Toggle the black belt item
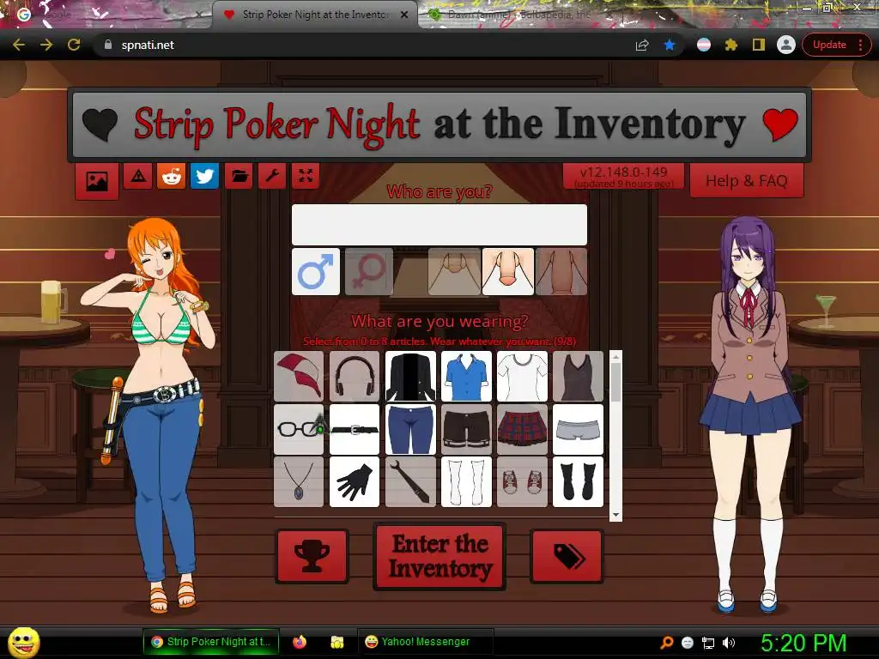Image resolution: width=879 pixels, height=659 pixels. point(355,429)
